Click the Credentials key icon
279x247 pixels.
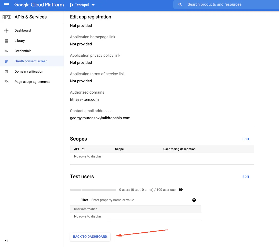pos(6,51)
